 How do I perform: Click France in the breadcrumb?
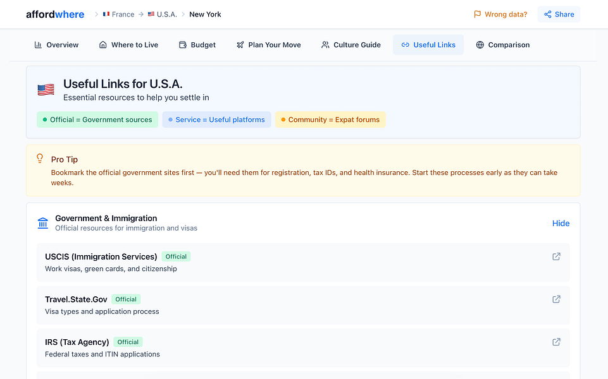118,15
